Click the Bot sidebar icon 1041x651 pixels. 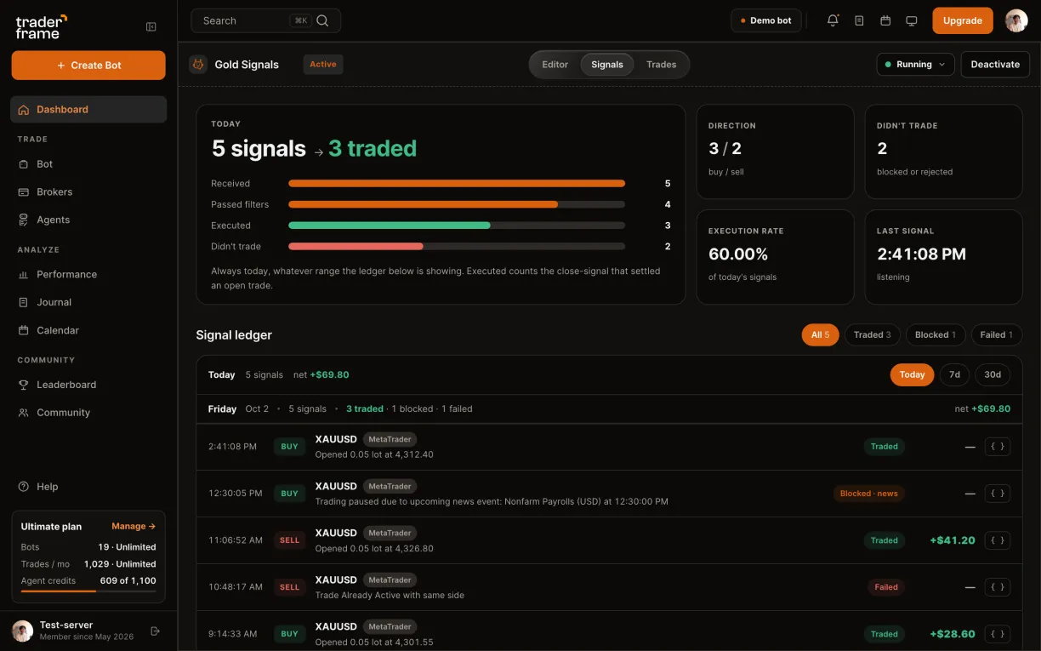click(x=23, y=164)
